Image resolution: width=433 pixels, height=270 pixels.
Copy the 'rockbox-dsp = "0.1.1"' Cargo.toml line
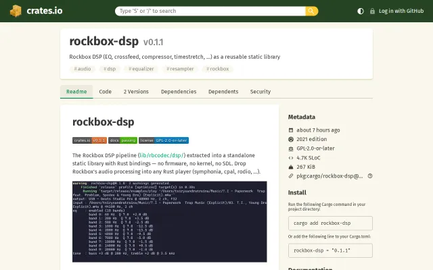330,250
